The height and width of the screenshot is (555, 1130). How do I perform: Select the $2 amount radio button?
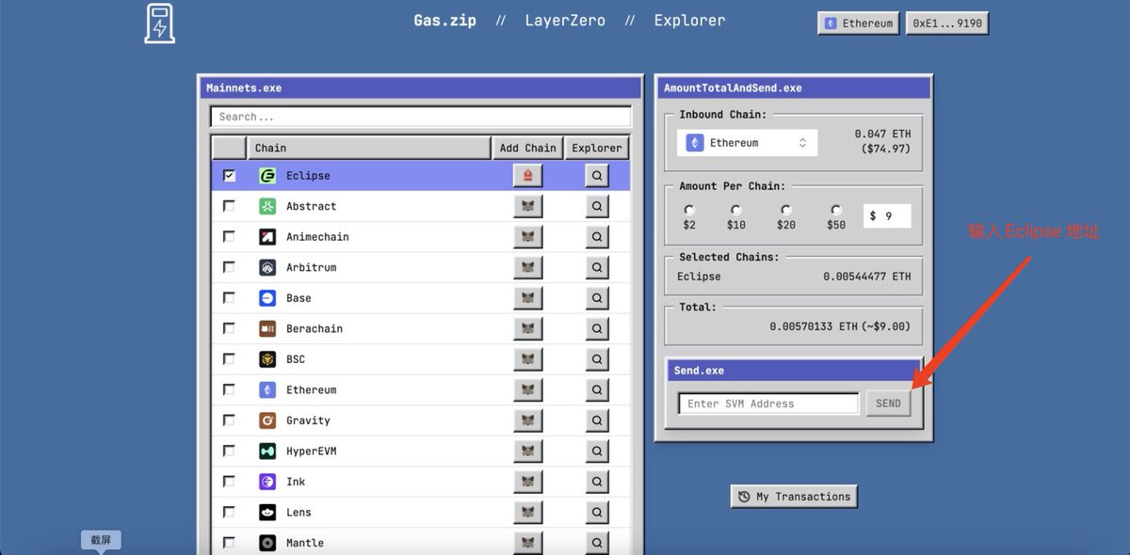689,210
